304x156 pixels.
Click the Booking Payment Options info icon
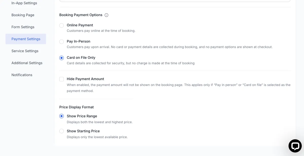tap(106, 15)
